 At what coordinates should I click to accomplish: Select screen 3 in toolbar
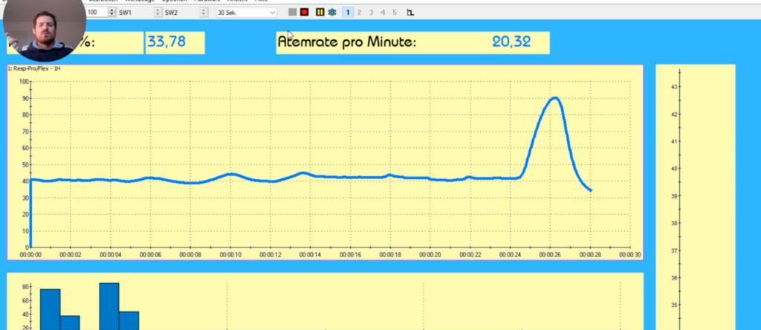[372, 13]
